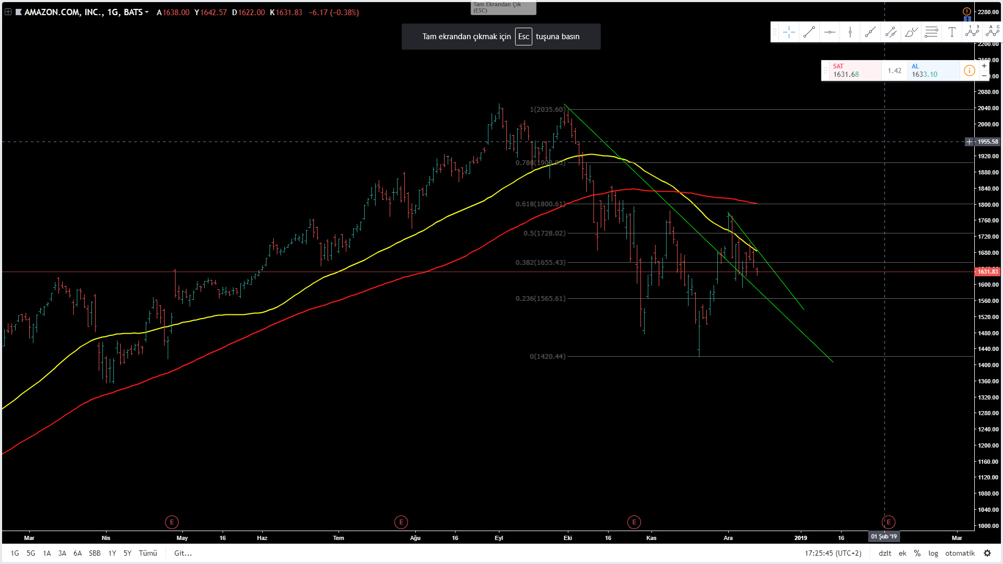Toggle log scale on price axis
The height and width of the screenshot is (564, 1003).
pos(933,553)
